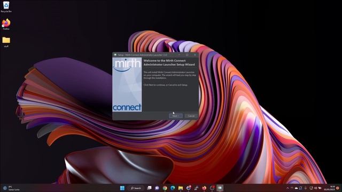Open the weather widget in the taskbar
342x192 pixels.
pyautogui.click(x=11, y=188)
